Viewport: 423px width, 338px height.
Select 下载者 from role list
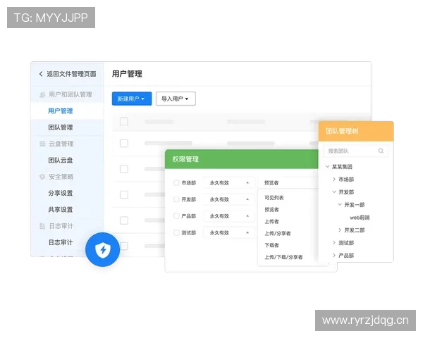271,245
